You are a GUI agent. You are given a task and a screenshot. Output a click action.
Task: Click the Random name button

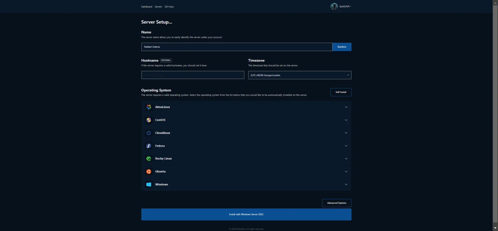[342, 47]
